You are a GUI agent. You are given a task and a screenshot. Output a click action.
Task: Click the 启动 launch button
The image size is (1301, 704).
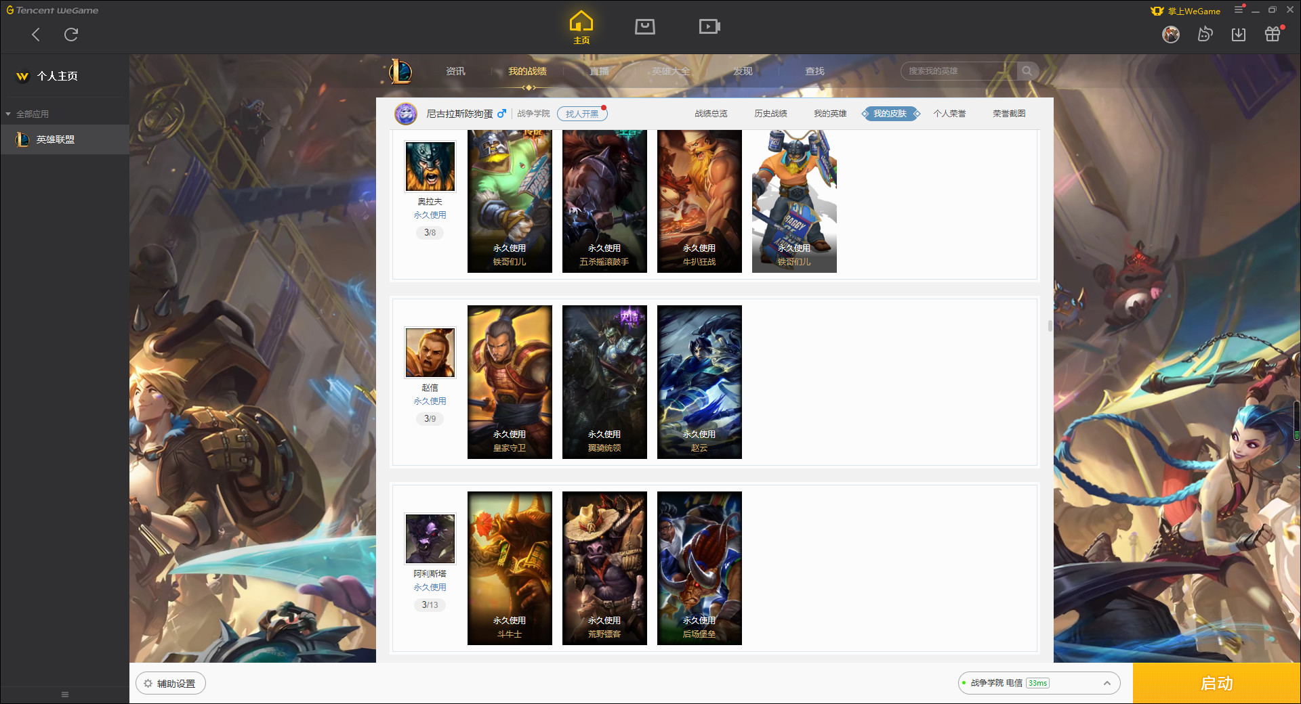(1217, 684)
